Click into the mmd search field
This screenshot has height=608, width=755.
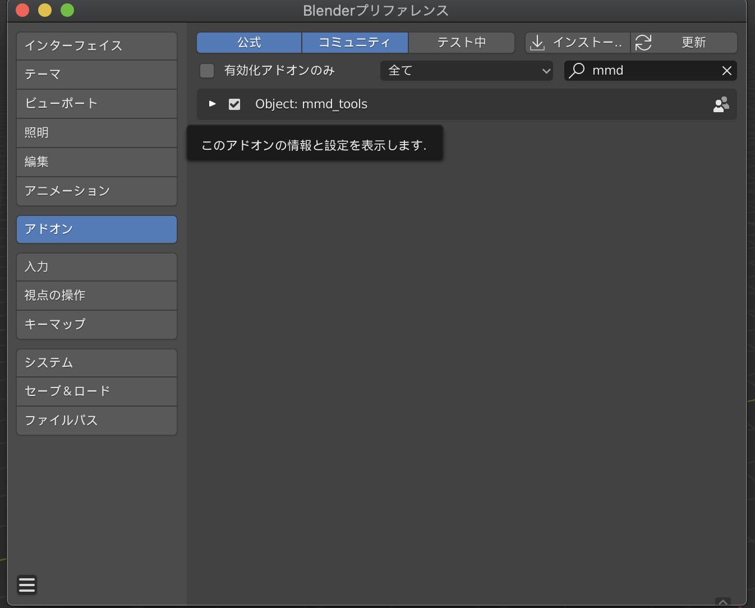[x=651, y=71]
